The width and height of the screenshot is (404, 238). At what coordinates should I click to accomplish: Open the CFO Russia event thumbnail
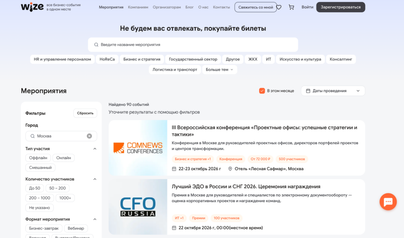(x=138, y=207)
